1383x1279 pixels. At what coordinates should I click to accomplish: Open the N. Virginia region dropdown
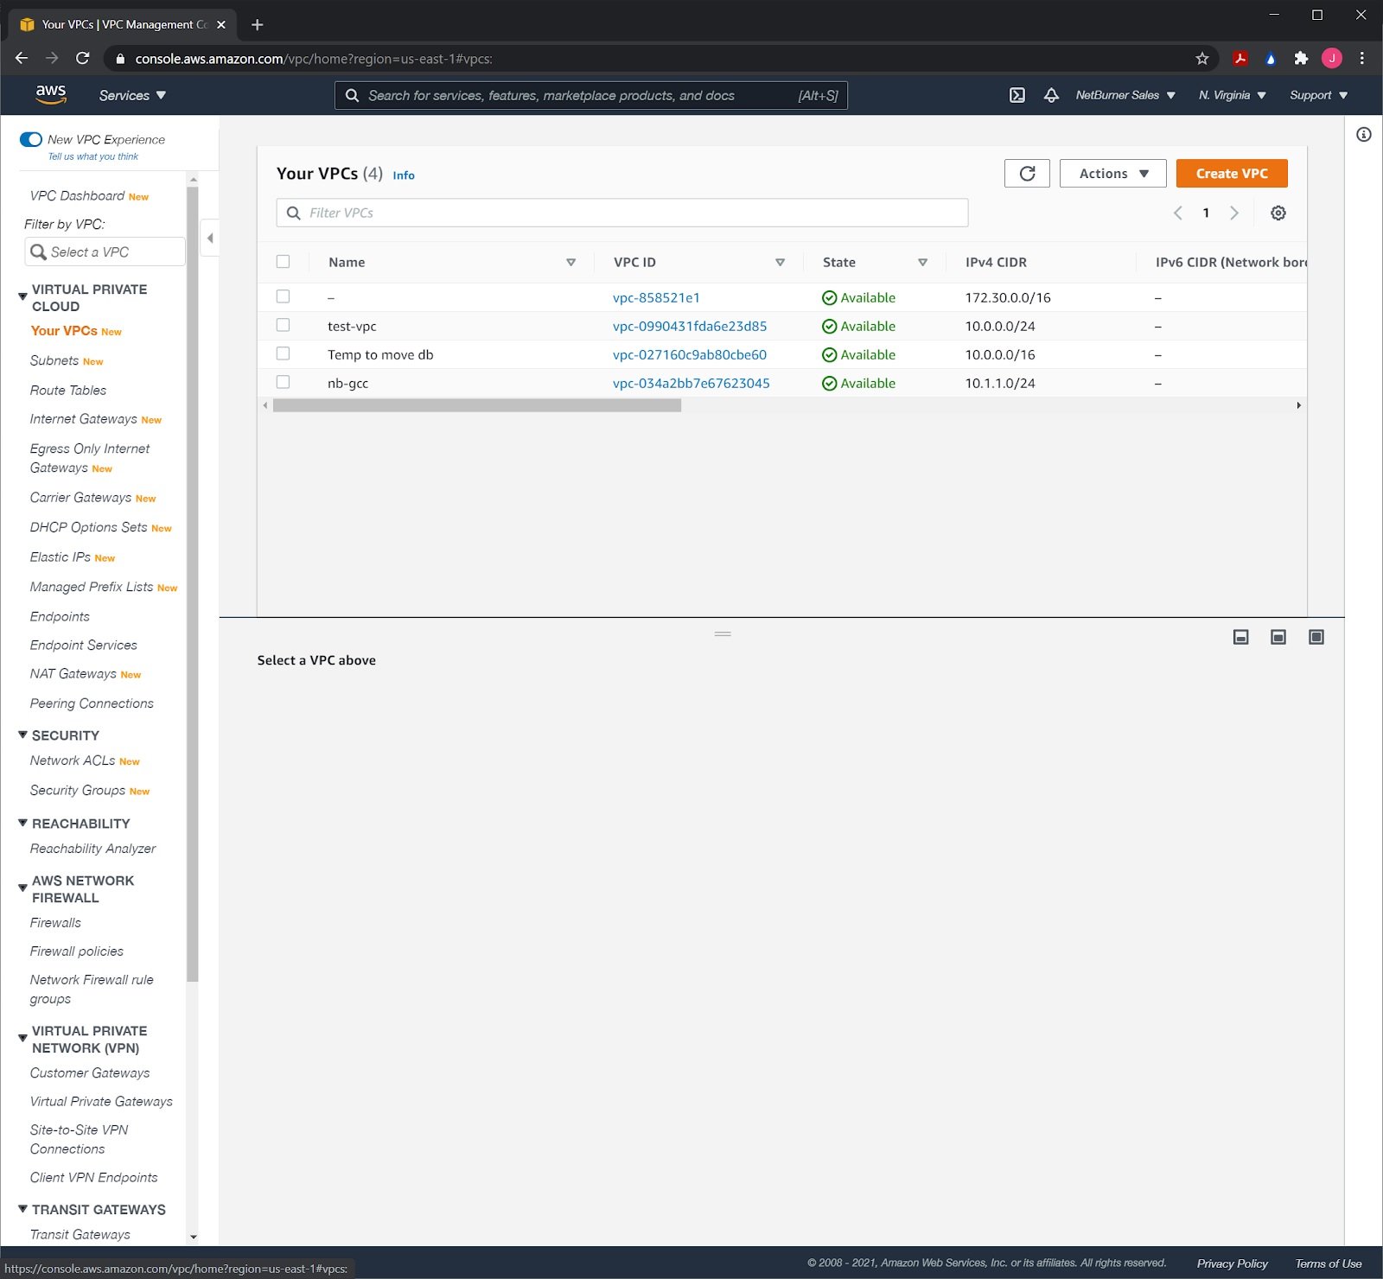point(1232,95)
